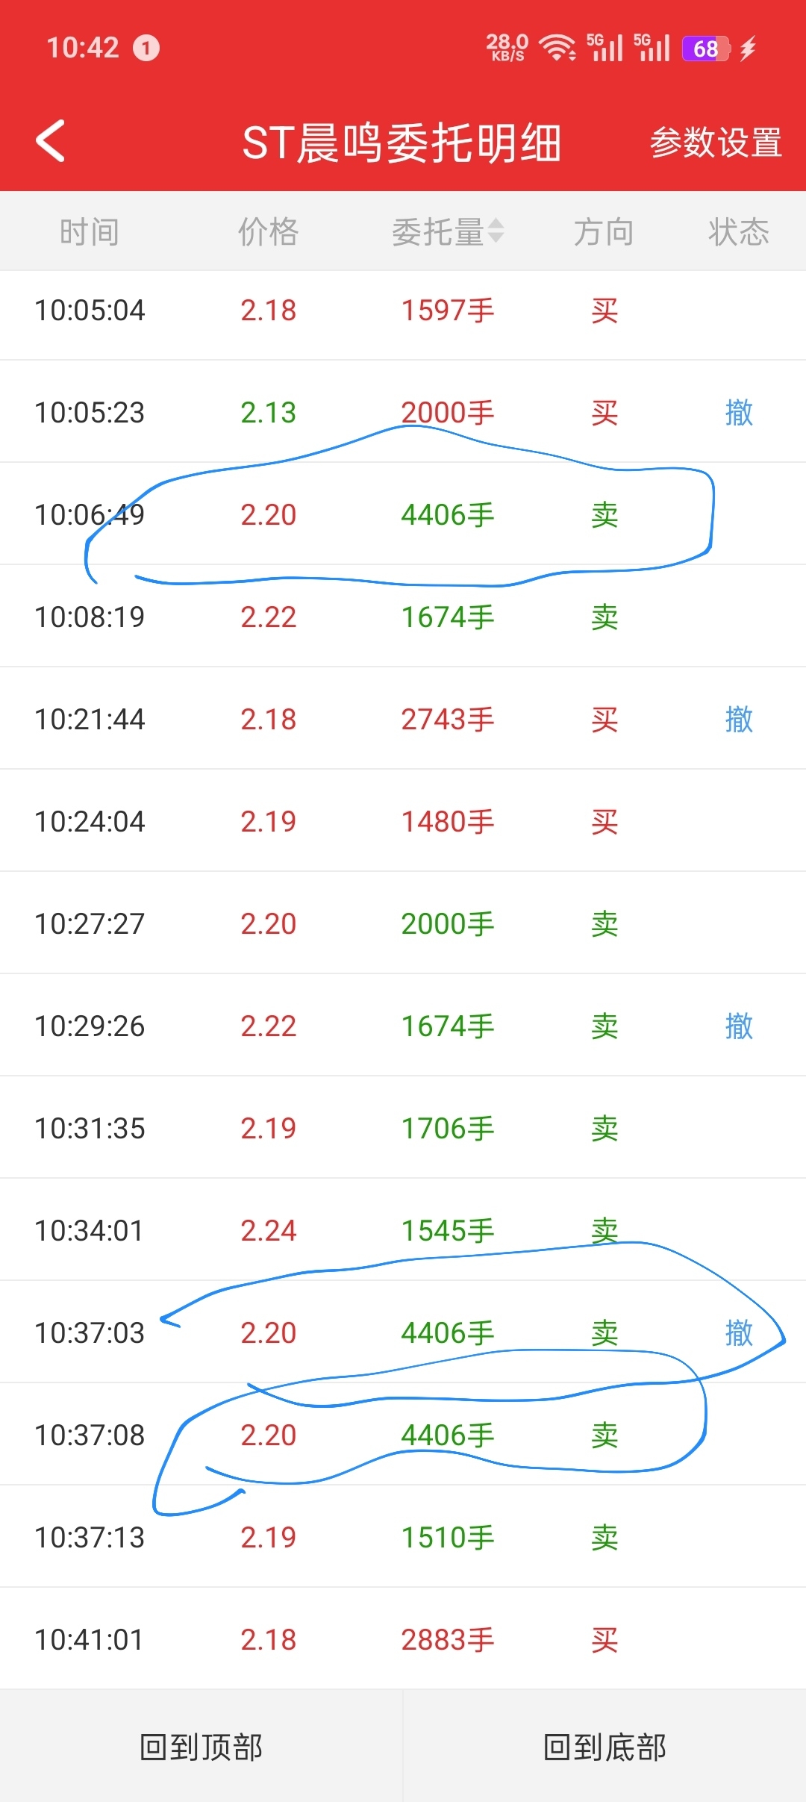The height and width of the screenshot is (1802, 806).
Task: Tap the first 5G signal icon
Action: (604, 48)
